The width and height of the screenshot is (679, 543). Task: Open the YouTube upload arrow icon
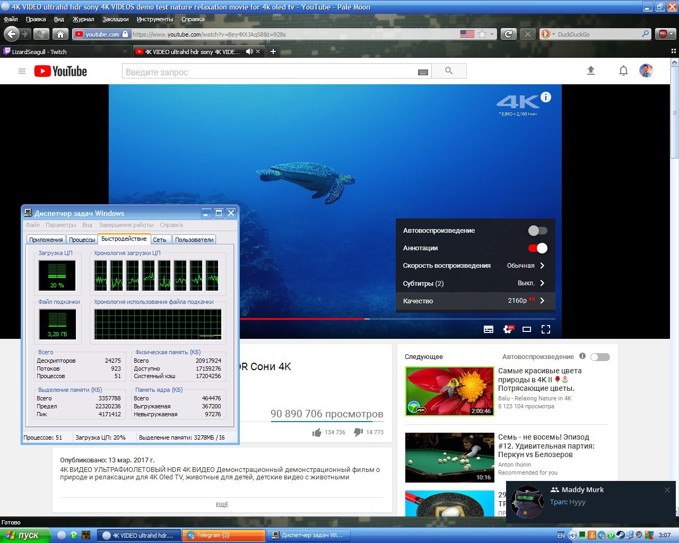[x=591, y=71]
